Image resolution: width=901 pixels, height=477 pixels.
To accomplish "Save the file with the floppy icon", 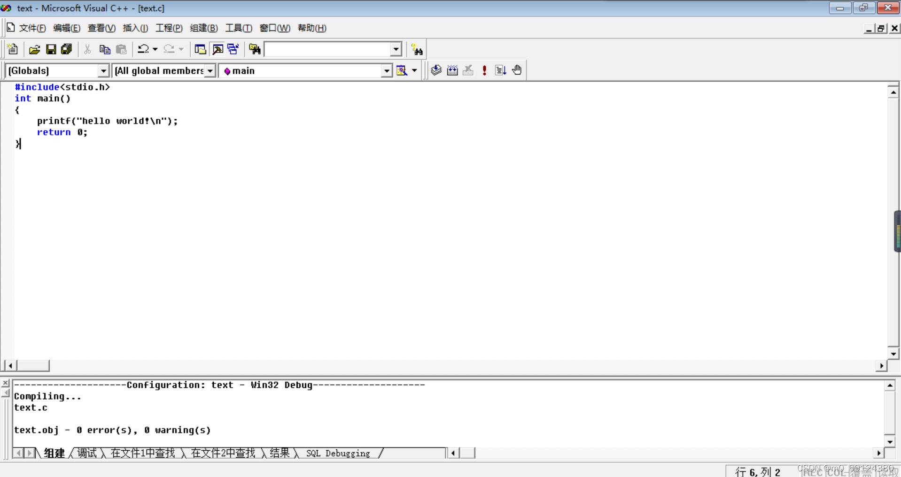I will (51, 49).
